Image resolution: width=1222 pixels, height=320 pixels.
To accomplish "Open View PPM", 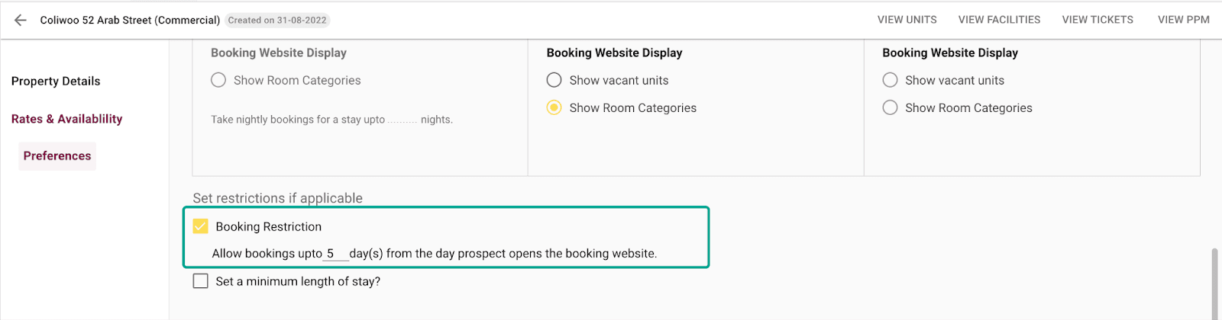I will [1183, 20].
